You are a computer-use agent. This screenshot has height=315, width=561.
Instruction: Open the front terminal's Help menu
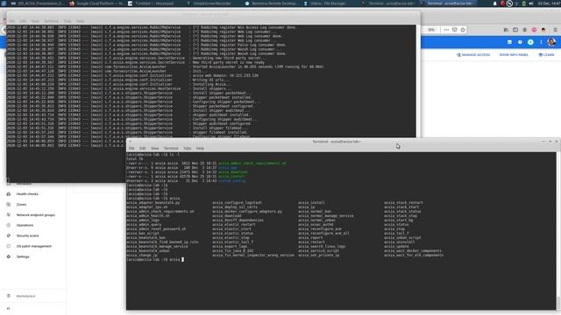200,148
